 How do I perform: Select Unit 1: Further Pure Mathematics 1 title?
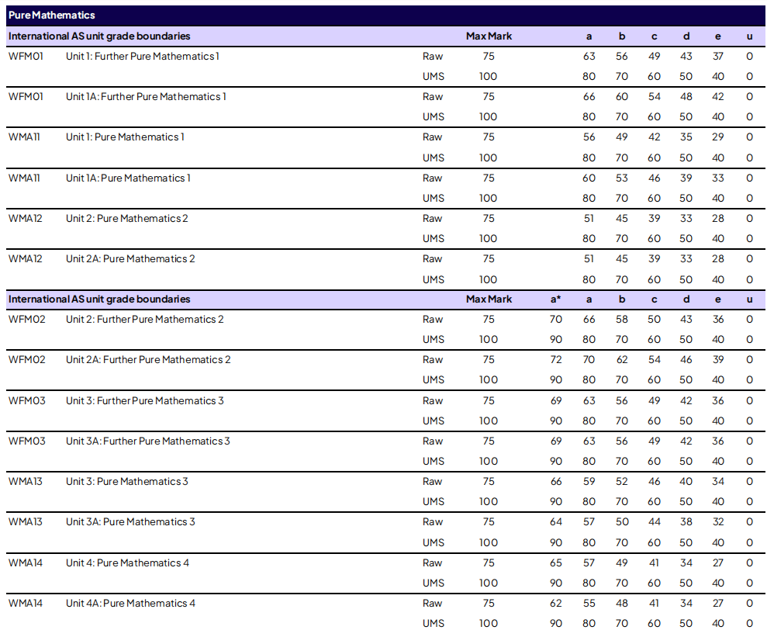142,56
